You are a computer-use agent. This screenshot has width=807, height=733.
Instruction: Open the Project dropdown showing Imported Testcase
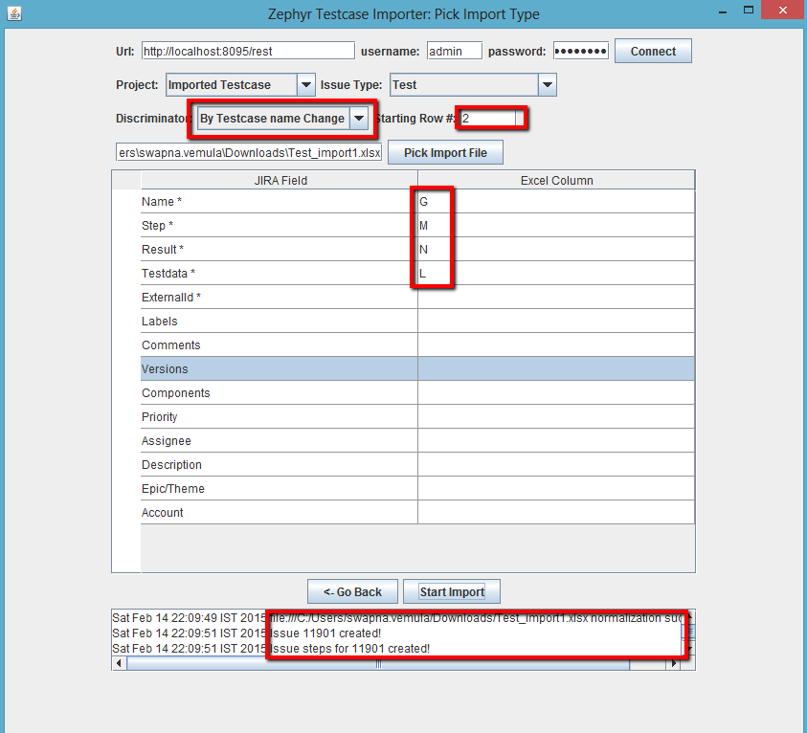[240, 85]
